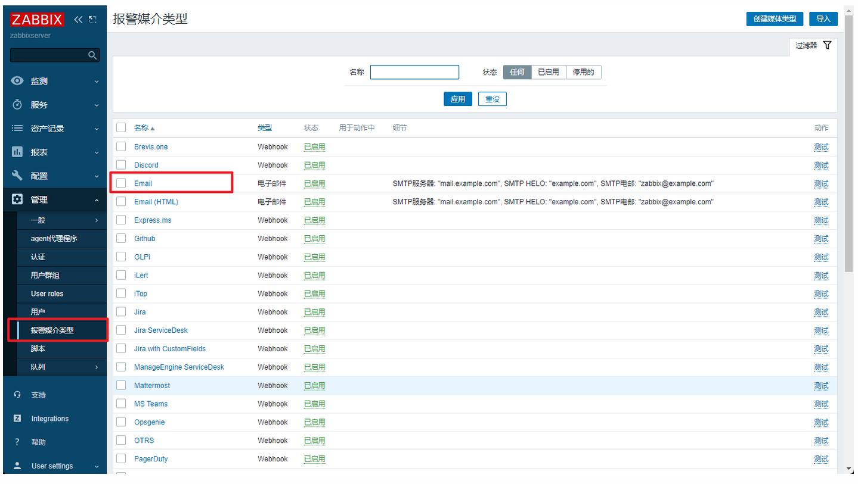Click the sidebar search input field

[x=55, y=55]
